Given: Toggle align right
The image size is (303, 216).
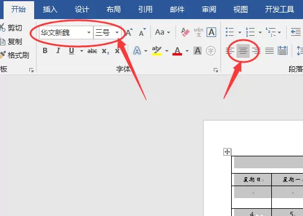Looking at the screenshot, I should [x=256, y=51].
